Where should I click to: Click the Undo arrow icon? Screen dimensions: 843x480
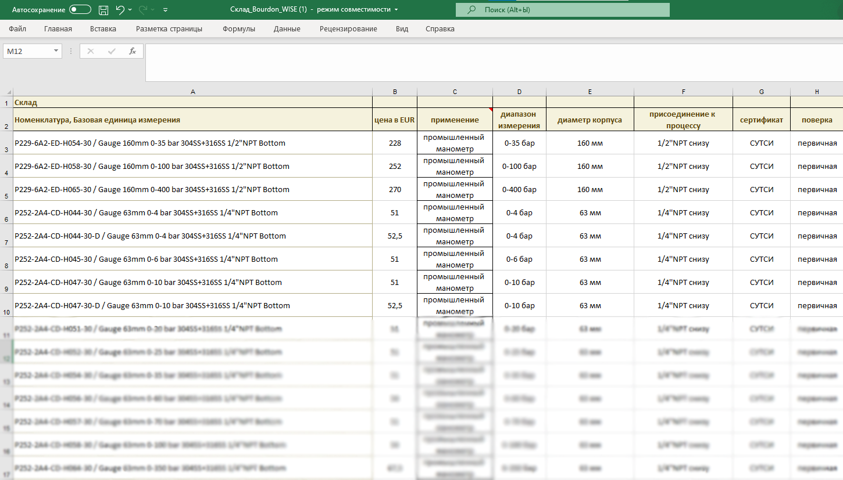(120, 10)
